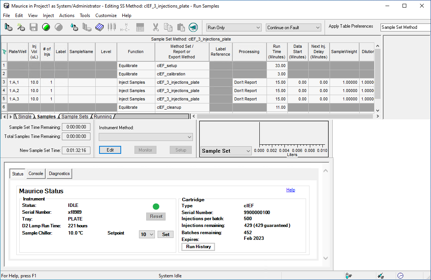
Task: Click the clock icon in status bar
Action: tap(401, 275)
